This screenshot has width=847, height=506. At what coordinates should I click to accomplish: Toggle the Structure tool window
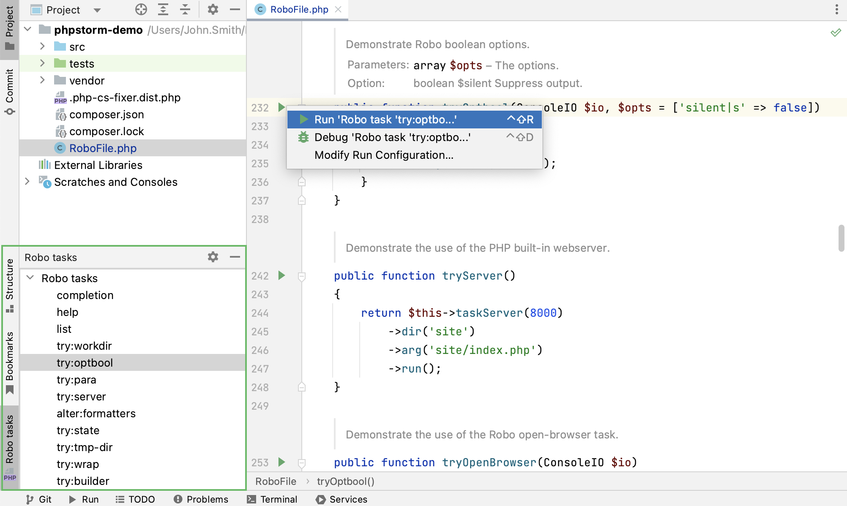tap(9, 286)
